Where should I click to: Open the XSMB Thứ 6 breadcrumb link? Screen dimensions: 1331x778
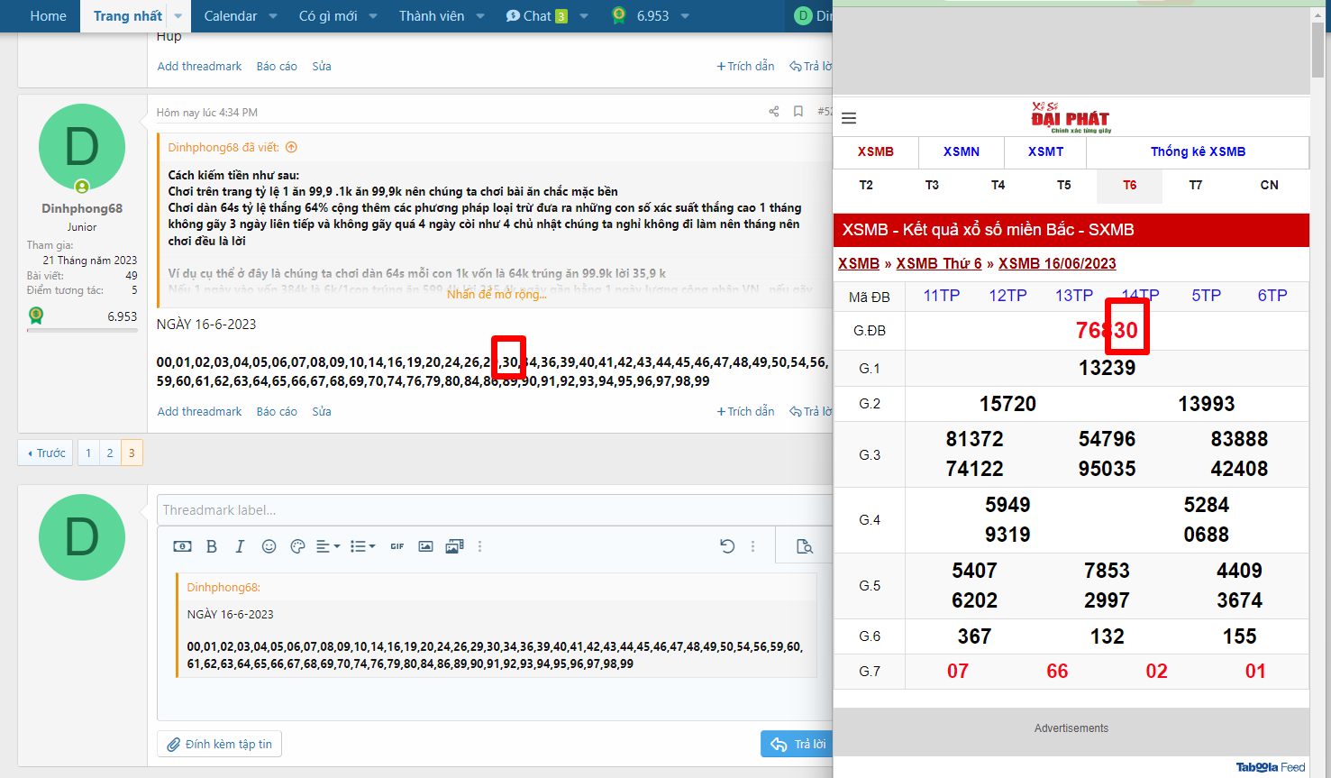point(939,263)
